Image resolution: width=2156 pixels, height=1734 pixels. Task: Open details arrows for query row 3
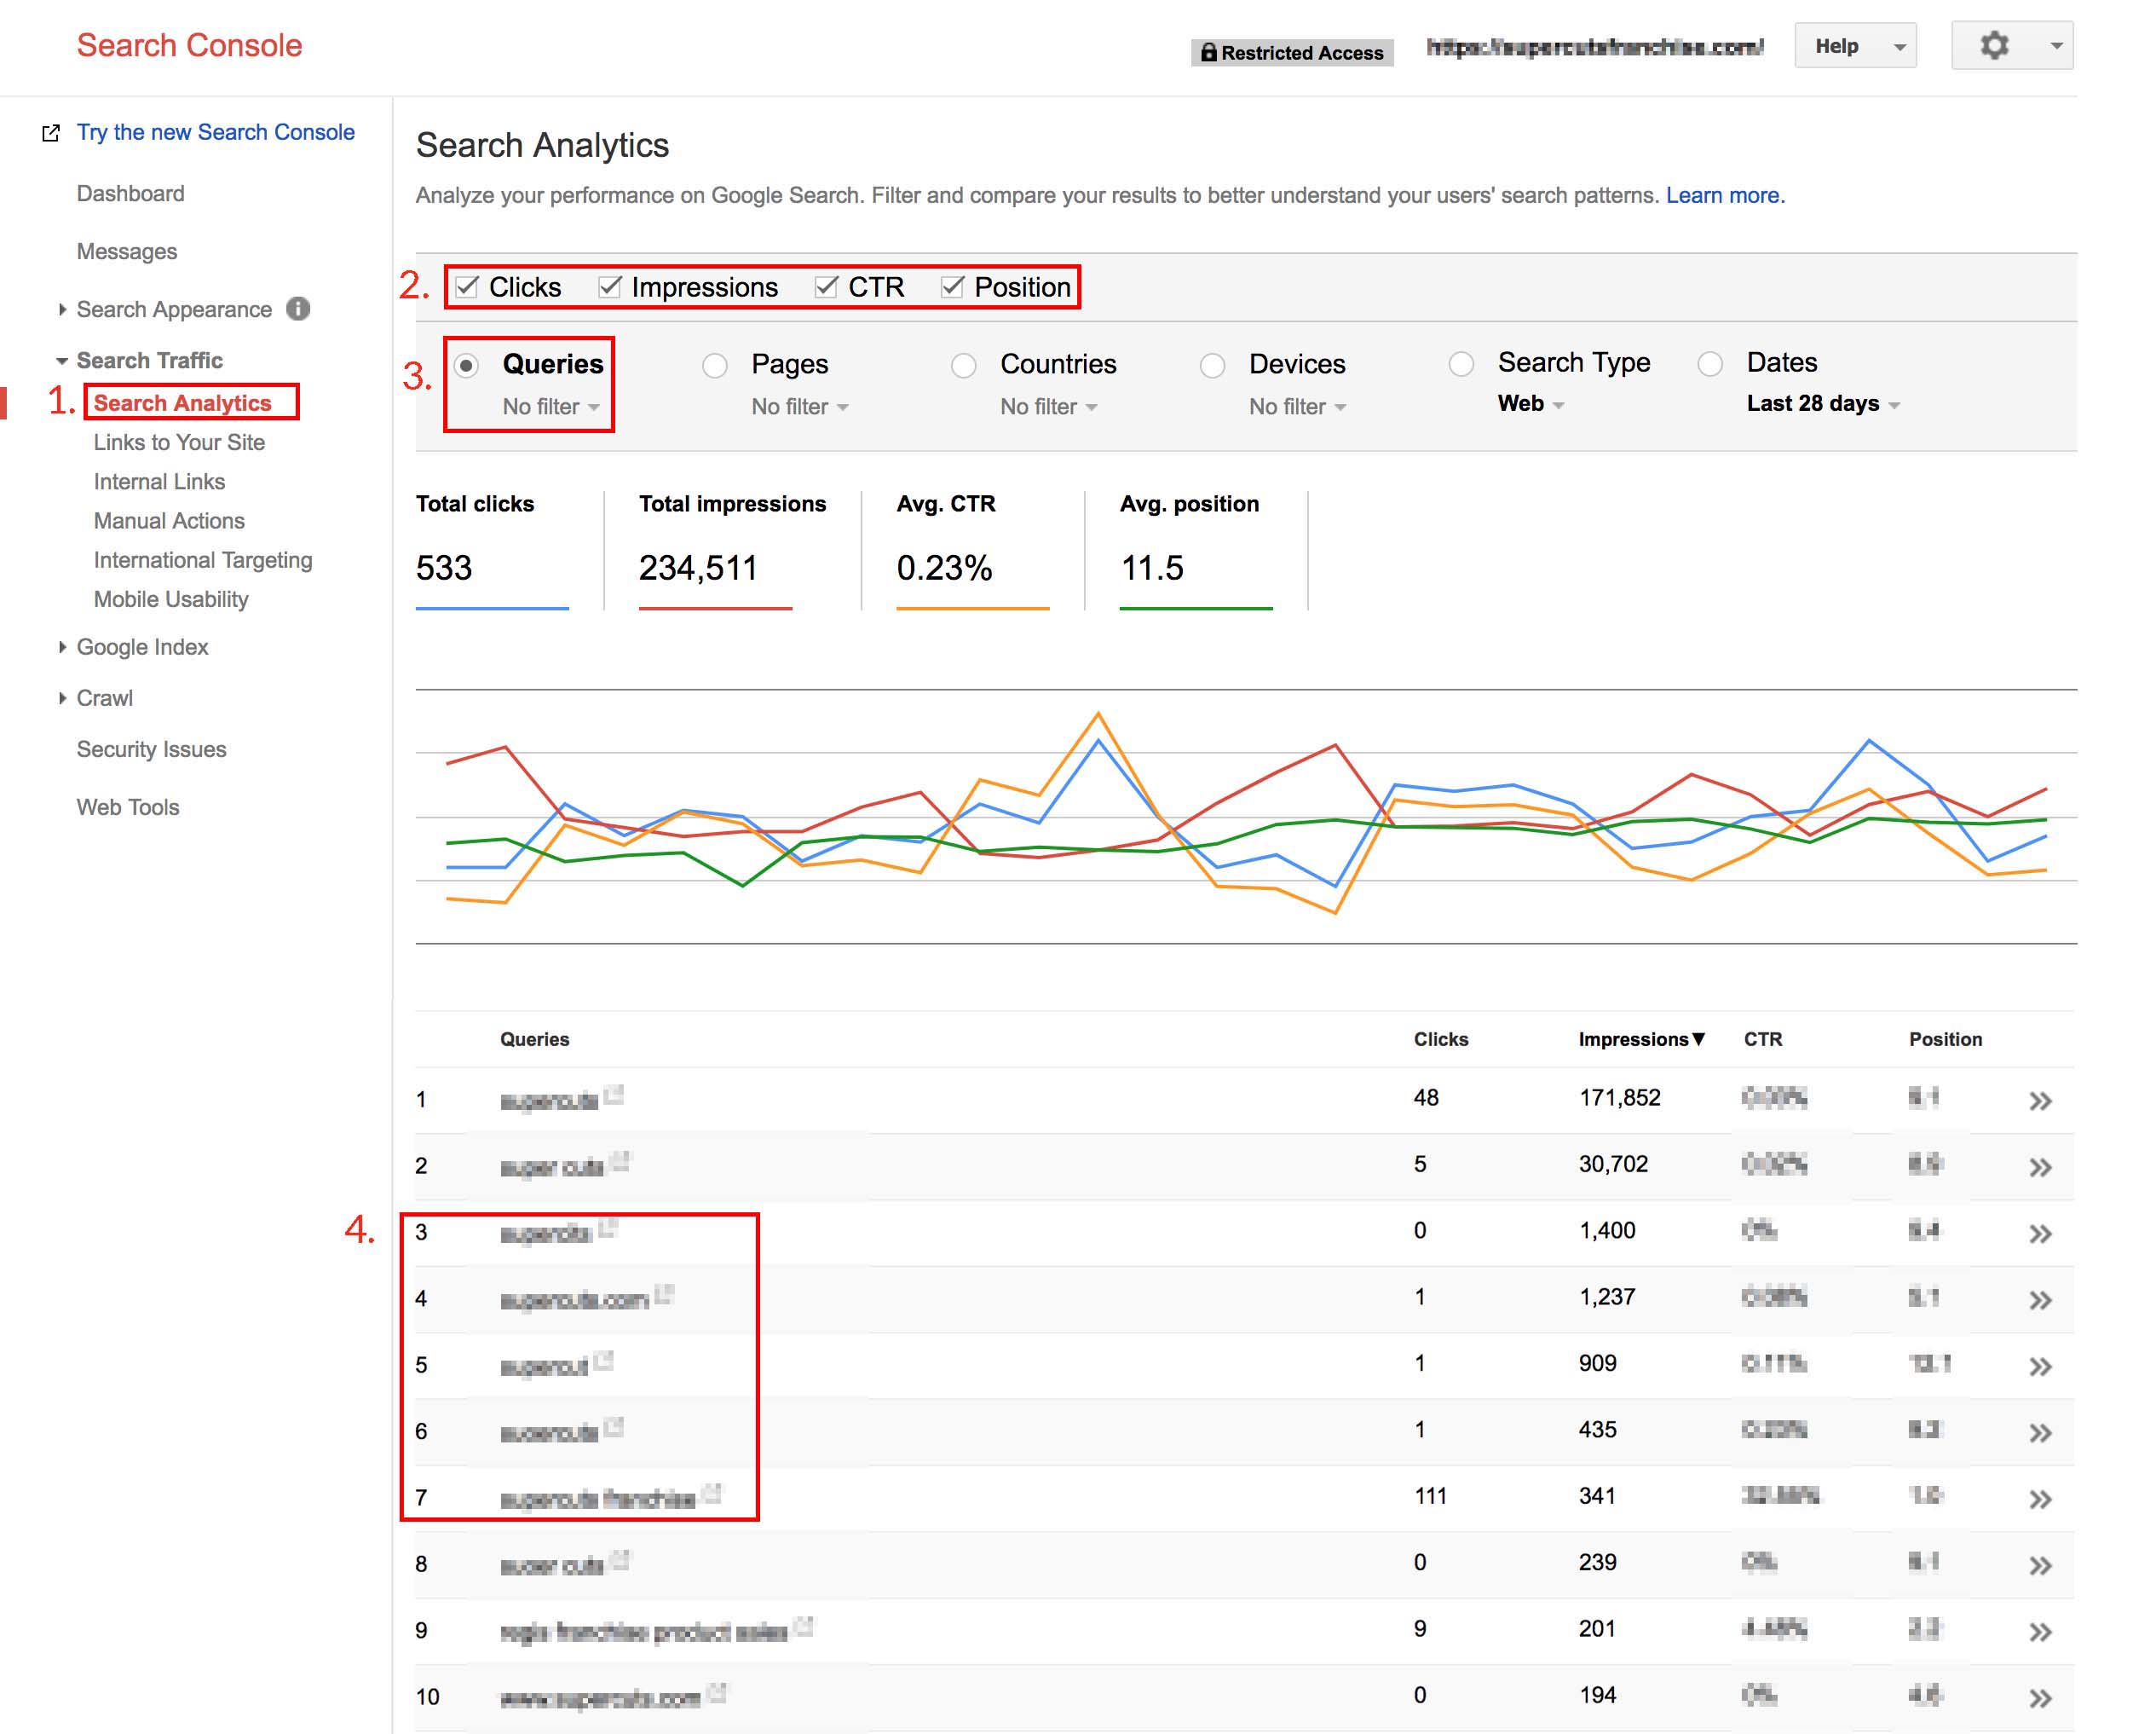click(2040, 1234)
